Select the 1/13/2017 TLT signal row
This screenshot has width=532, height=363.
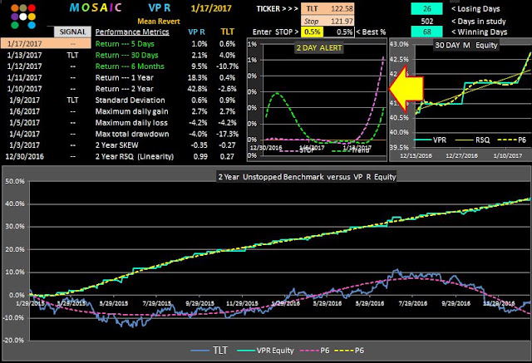pyautogui.click(x=46, y=56)
